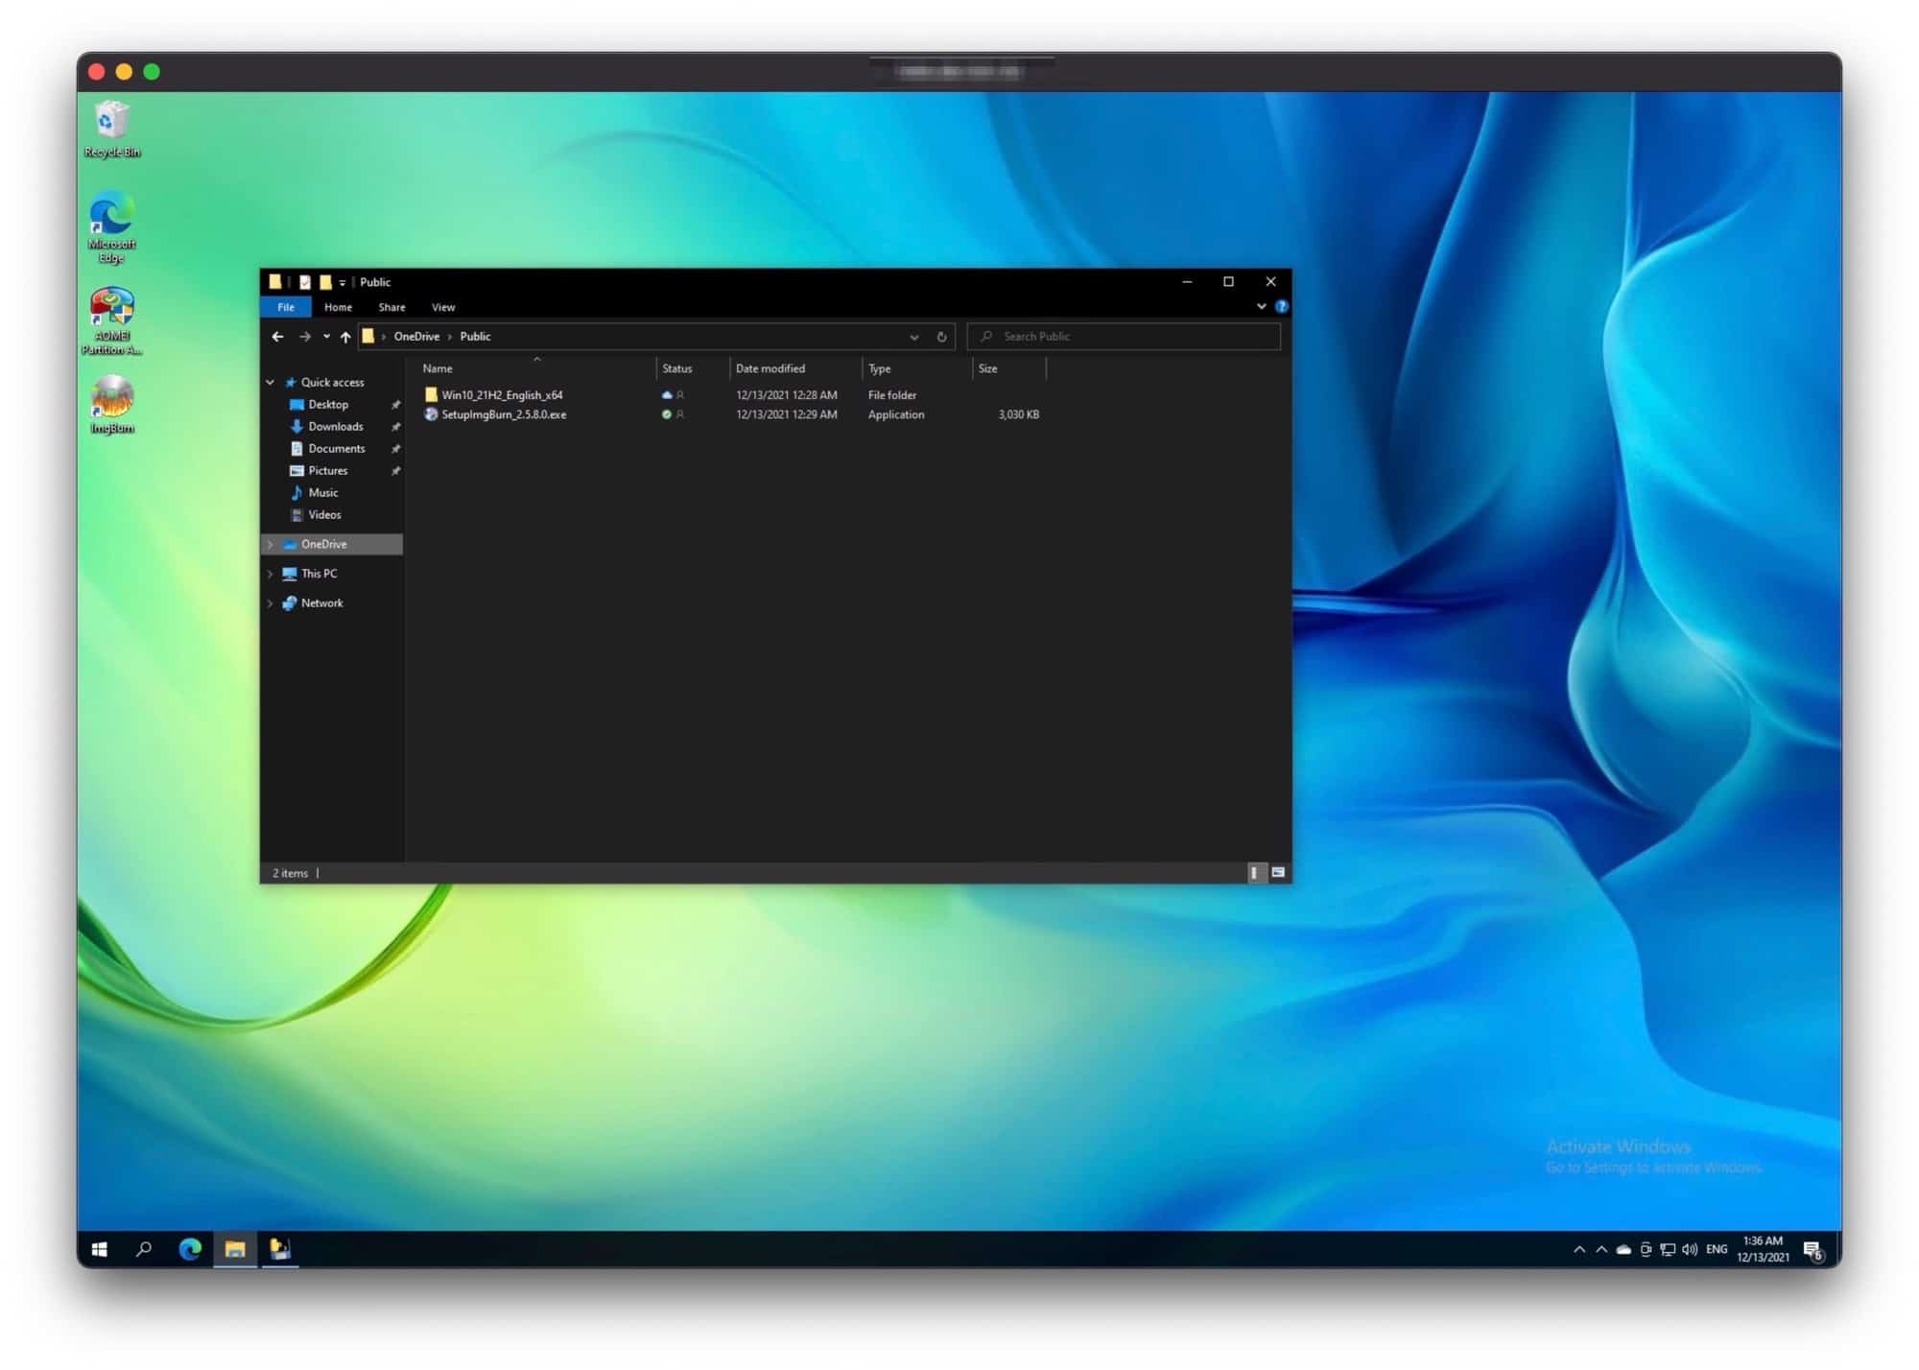Open the Recycle Bin desktop icon
This screenshot has height=1370, width=1919.
pos(112,130)
